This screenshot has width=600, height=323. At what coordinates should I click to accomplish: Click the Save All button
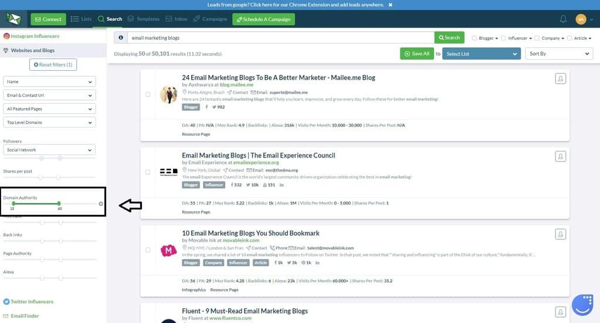click(416, 53)
